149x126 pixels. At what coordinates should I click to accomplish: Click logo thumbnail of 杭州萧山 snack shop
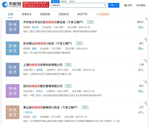(x=13, y=48)
